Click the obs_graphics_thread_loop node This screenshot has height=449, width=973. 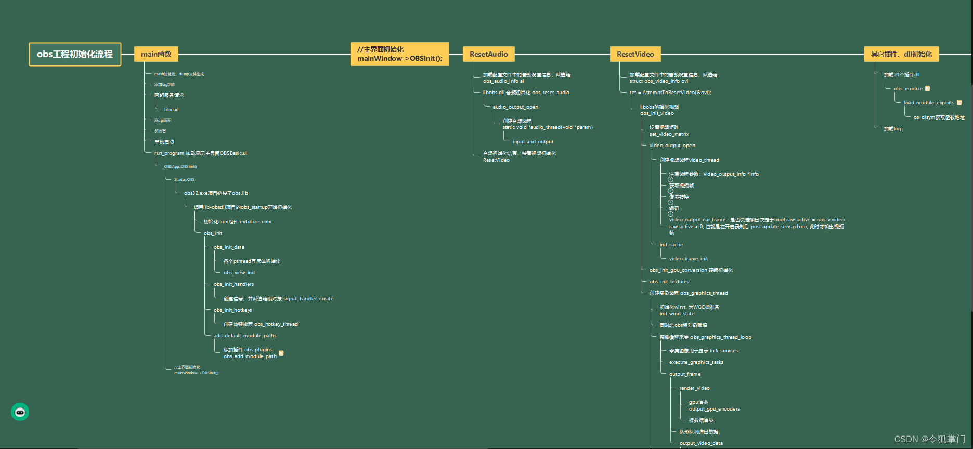coord(706,337)
